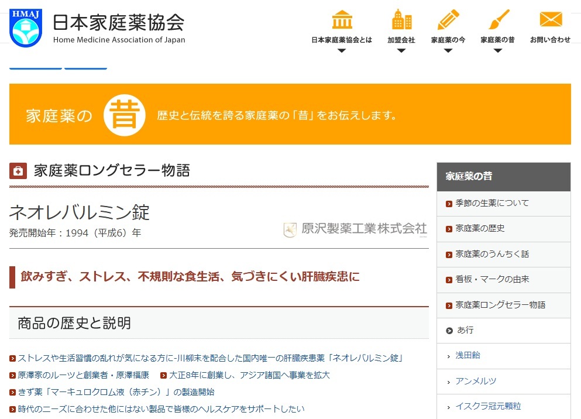Click chevron beside イスクラ冠元顆粒
Image resolution: width=581 pixels, height=419 pixels.
coord(448,407)
